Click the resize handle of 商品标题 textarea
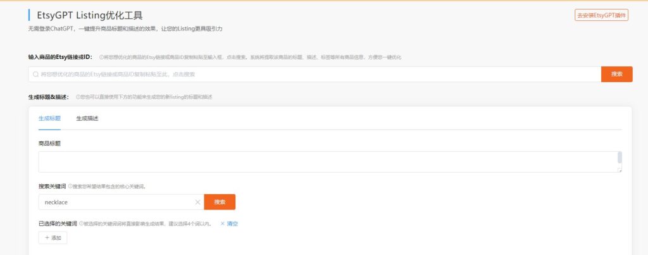The height and width of the screenshot is (255, 648). click(x=620, y=170)
